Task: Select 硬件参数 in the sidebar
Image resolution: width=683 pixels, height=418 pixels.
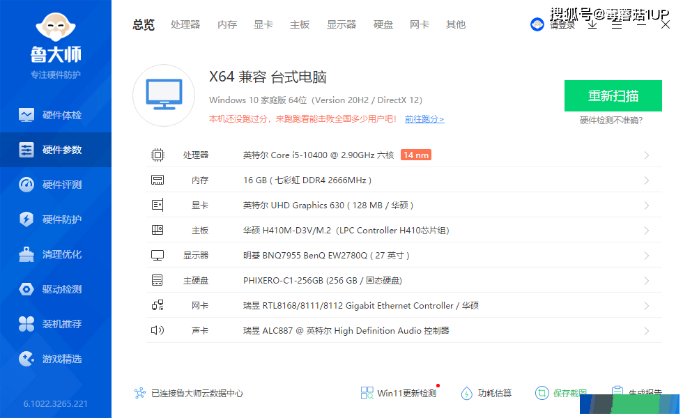Action: click(56, 150)
